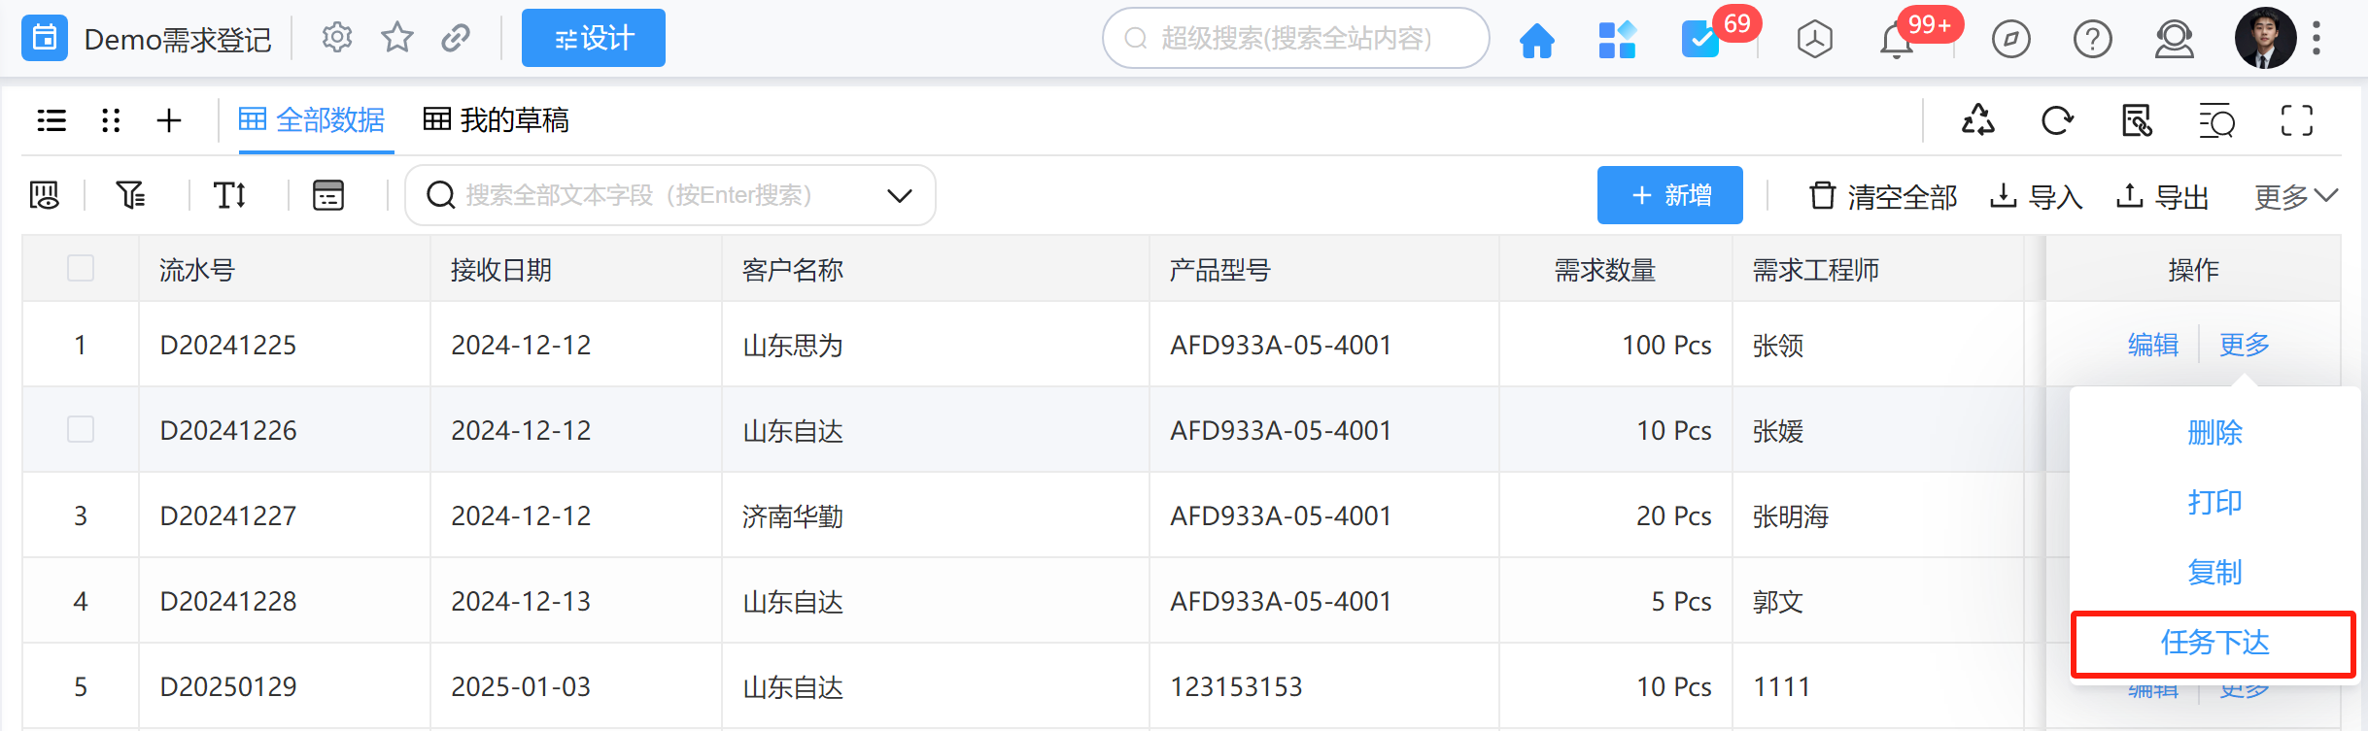The image size is (2368, 731).
Task: Open the settings gear beside Demo需求登记
Action: click(x=336, y=39)
